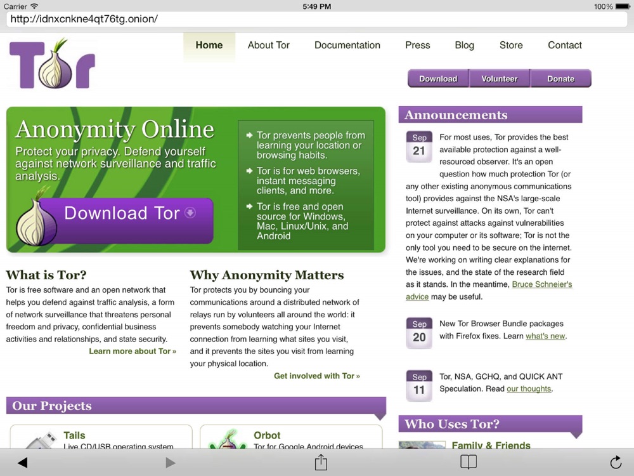Click the Sep 11 calendar icon
The height and width of the screenshot is (476, 634).
419,386
